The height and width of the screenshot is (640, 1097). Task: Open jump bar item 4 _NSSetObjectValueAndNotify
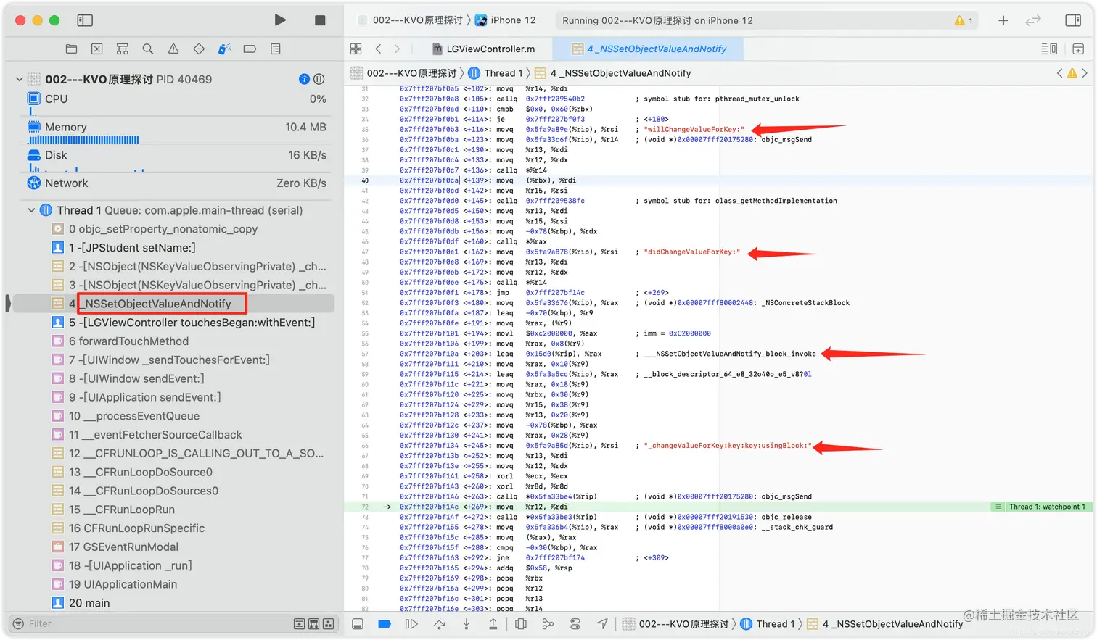(x=613, y=72)
